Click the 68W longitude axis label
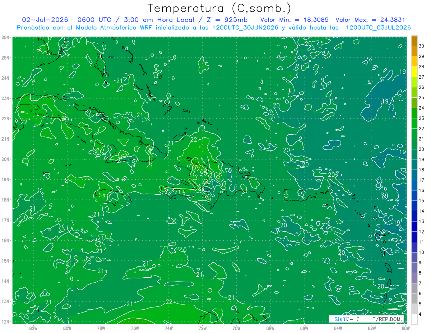The image size is (431, 333). [x=270, y=328]
